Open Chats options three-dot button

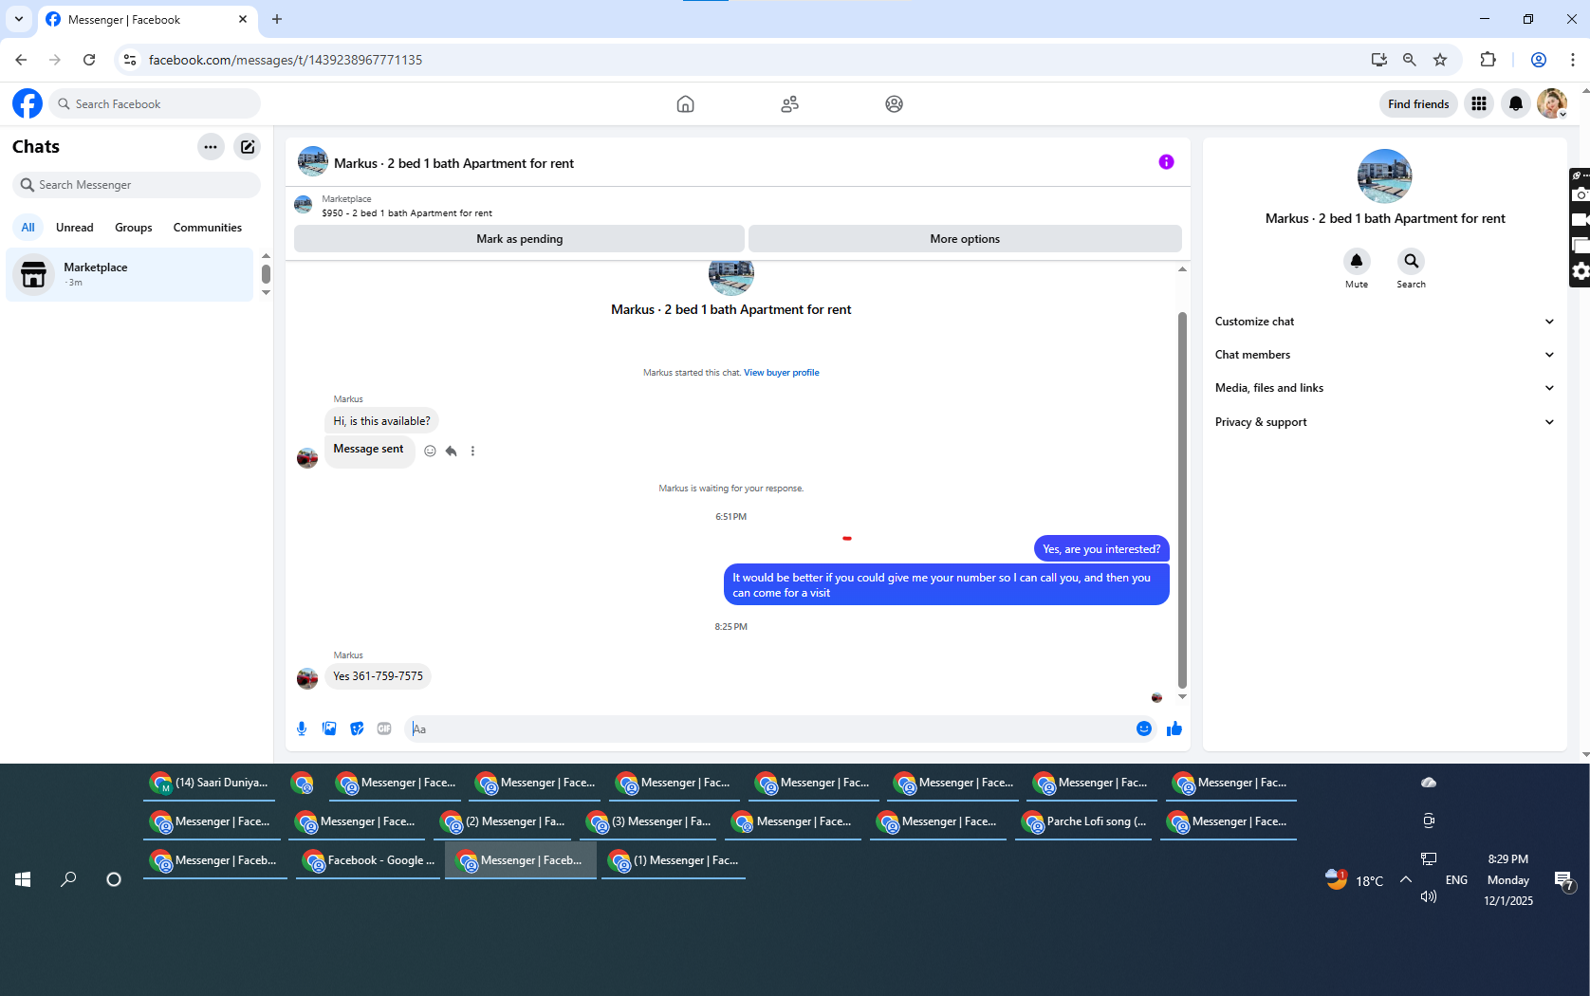pos(211,147)
